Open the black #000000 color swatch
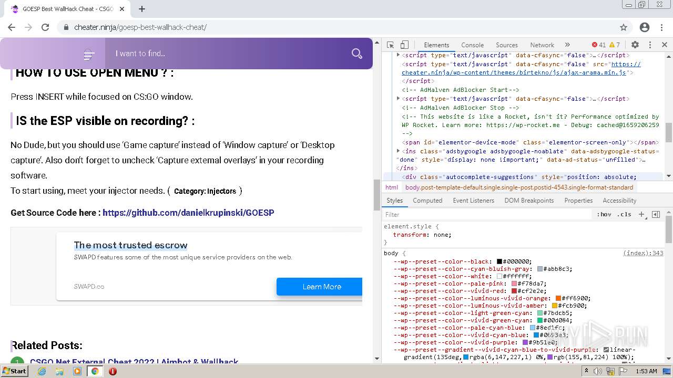Screen dimensions: 673x378 coord(499,261)
